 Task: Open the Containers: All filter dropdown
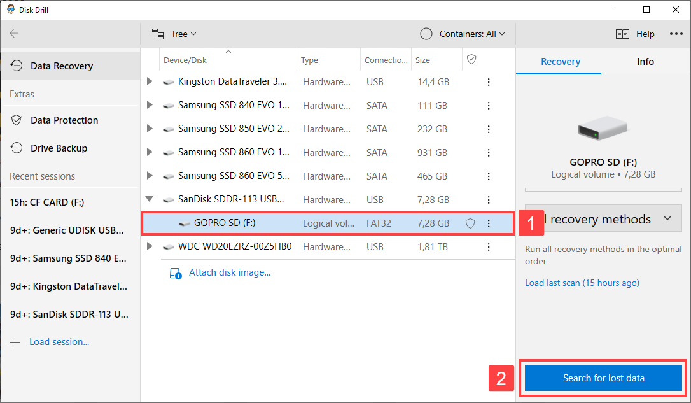tap(463, 34)
